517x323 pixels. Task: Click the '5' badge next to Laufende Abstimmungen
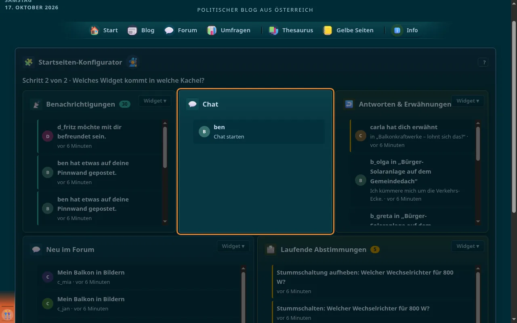pos(375,250)
